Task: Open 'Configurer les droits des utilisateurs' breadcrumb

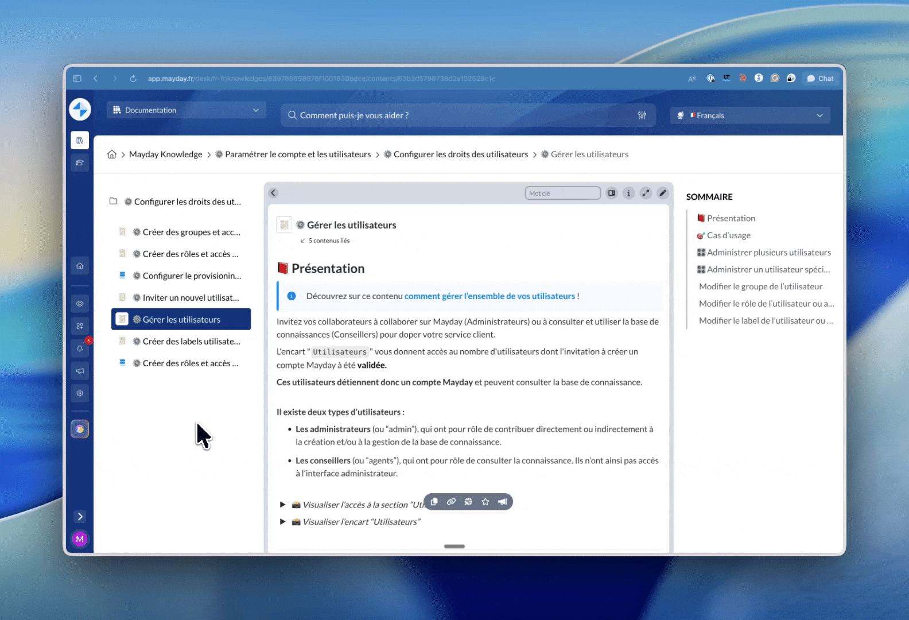Action: (x=456, y=154)
